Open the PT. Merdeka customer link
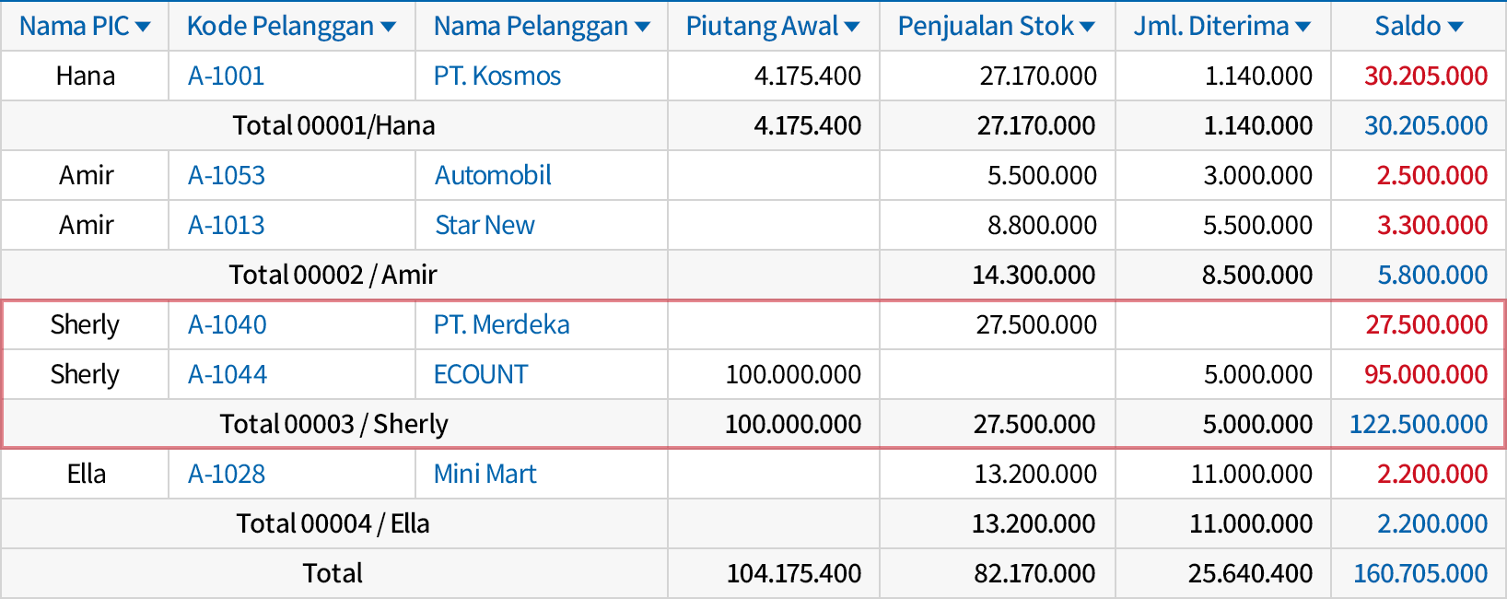Image resolution: width=1507 pixels, height=599 pixels. (x=502, y=325)
